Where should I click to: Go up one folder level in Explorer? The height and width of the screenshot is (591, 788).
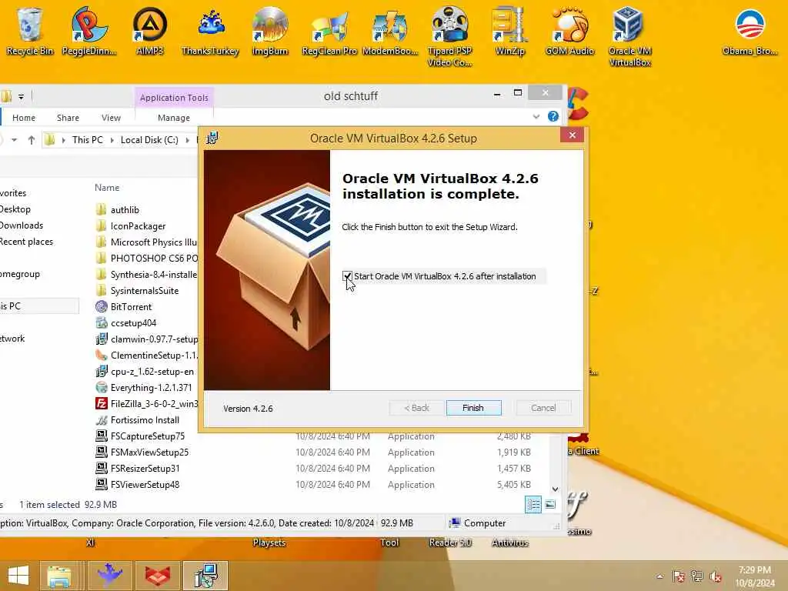31,140
